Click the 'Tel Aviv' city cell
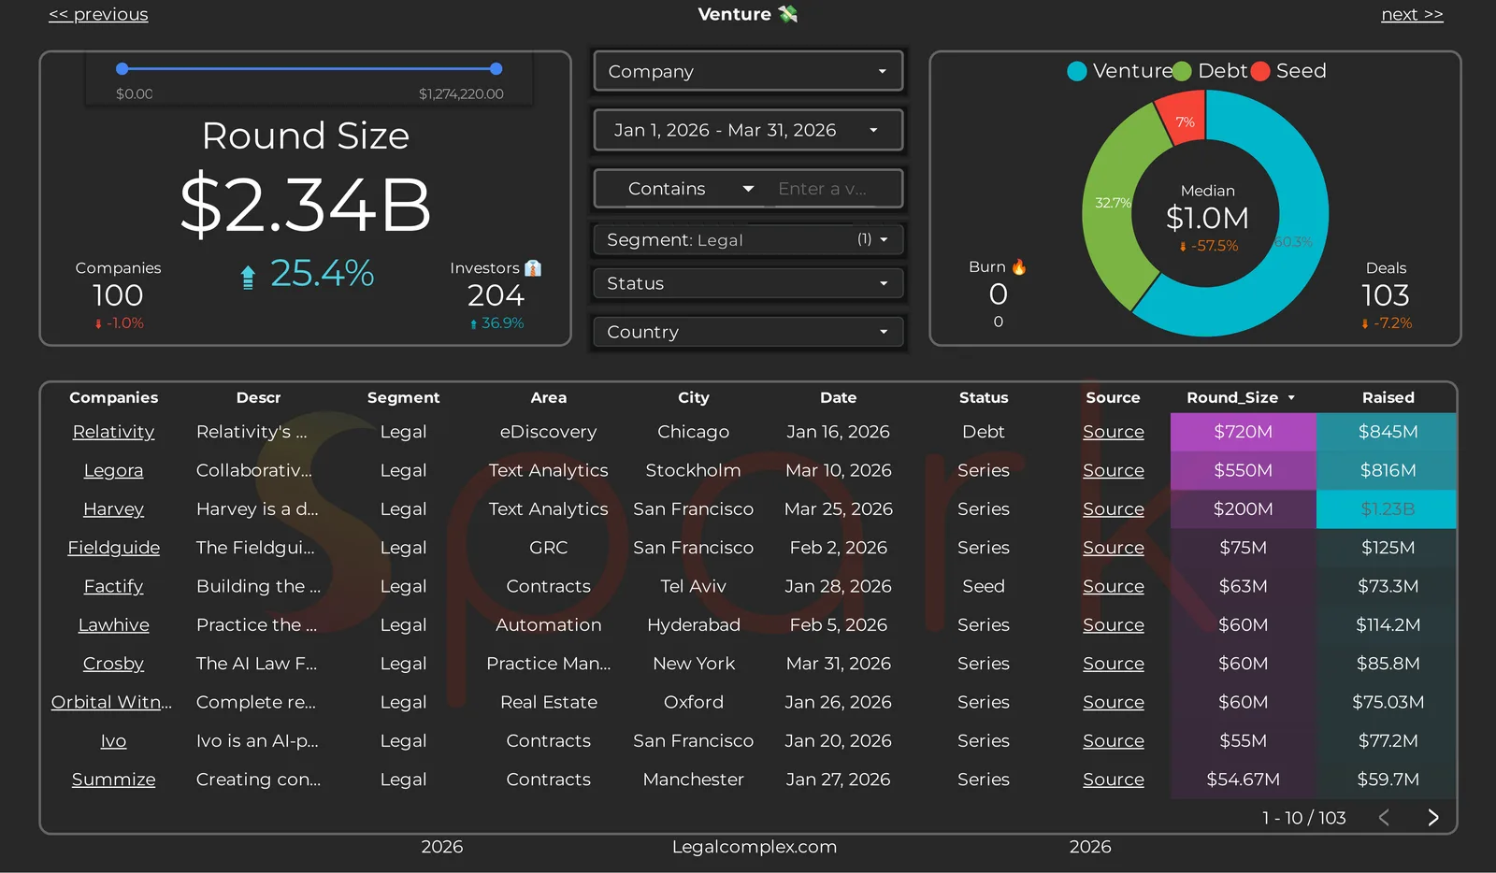 [x=693, y=586]
